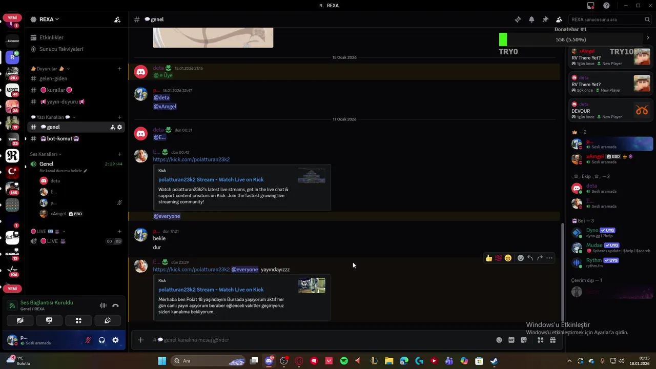Open the soundboard button in voice panel
This screenshot has height=369, width=656.
108,320
